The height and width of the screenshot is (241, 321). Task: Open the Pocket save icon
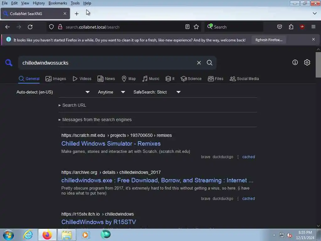click(280, 27)
